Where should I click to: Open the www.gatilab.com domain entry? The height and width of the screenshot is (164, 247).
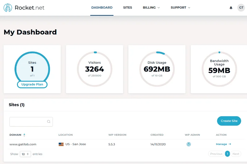click(x=23, y=144)
